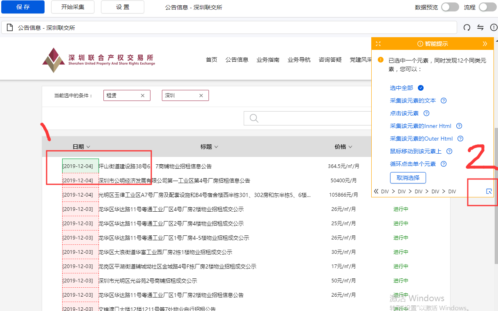This screenshot has width=498, height=311.
Task: Click 循环点击单个元素 option
Action: (413, 164)
